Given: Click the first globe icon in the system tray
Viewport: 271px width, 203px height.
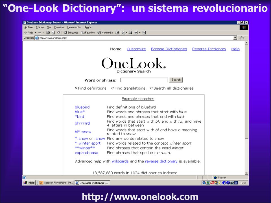Looking at the screenshot, I should click(x=204, y=183).
